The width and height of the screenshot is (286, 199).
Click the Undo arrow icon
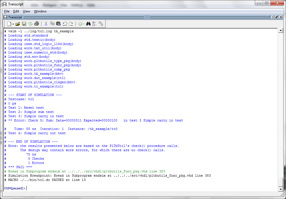pyautogui.click(x=65, y=24)
